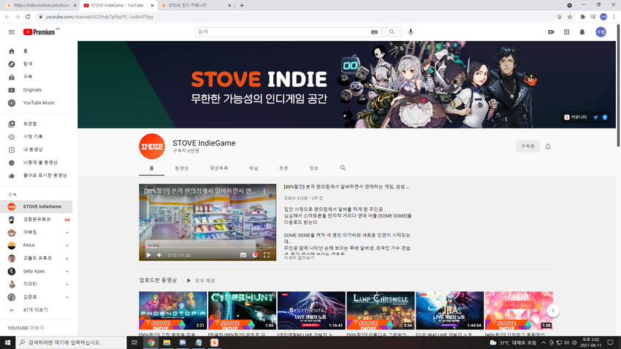Select the Discussion (토론) tab

tap(283, 168)
